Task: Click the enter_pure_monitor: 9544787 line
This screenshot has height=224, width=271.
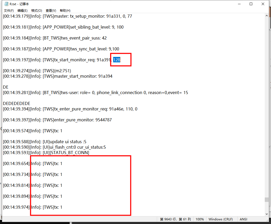Action: click(x=57, y=120)
